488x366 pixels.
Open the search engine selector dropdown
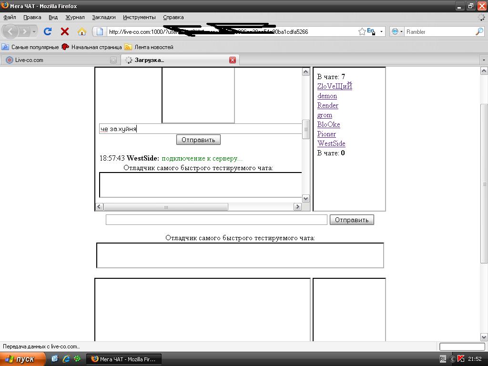[x=397, y=31]
